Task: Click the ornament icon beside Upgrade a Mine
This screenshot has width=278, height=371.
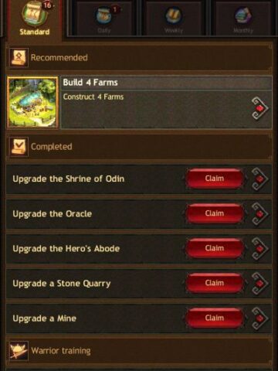Action: tap(259, 318)
